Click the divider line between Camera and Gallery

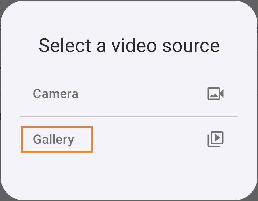click(x=129, y=116)
